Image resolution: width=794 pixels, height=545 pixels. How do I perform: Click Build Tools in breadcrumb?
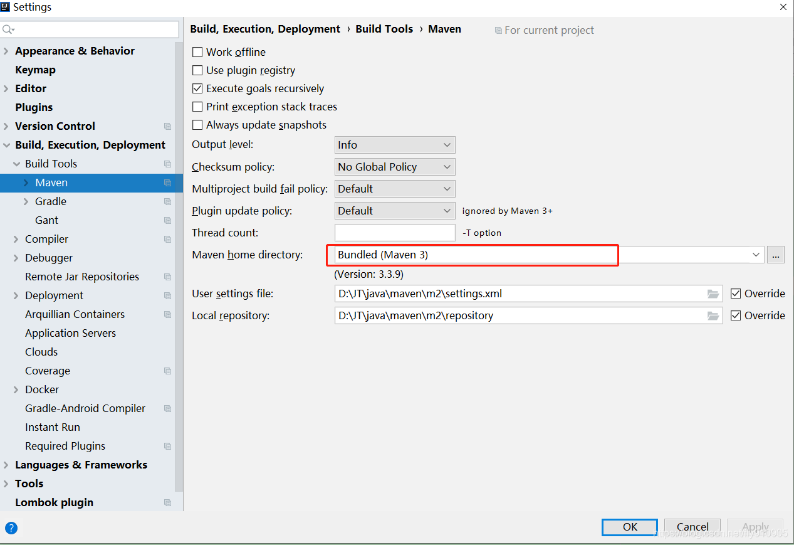pyautogui.click(x=384, y=29)
